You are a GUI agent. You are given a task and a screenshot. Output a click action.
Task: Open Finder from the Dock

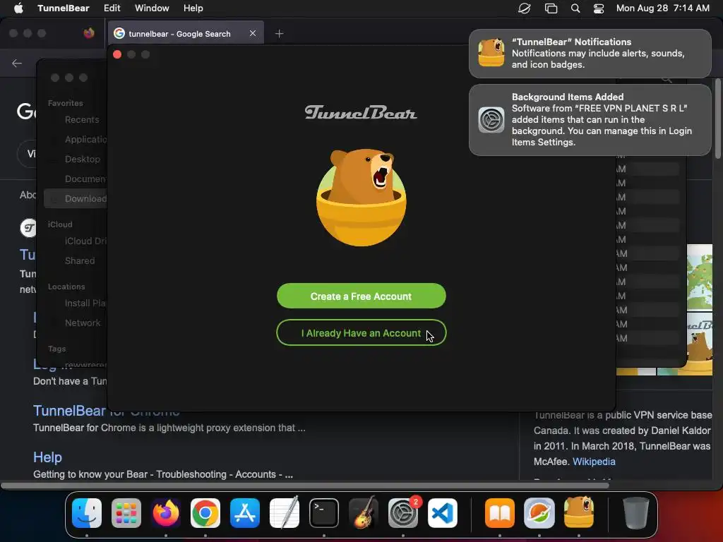(87, 513)
